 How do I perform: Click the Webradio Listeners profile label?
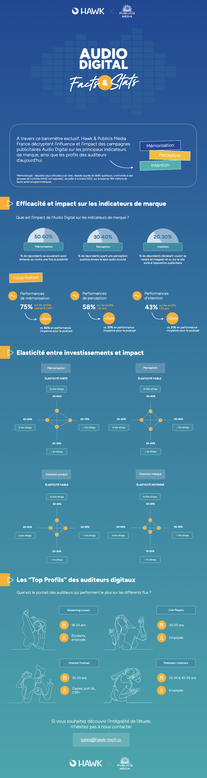(x=176, y=663)
